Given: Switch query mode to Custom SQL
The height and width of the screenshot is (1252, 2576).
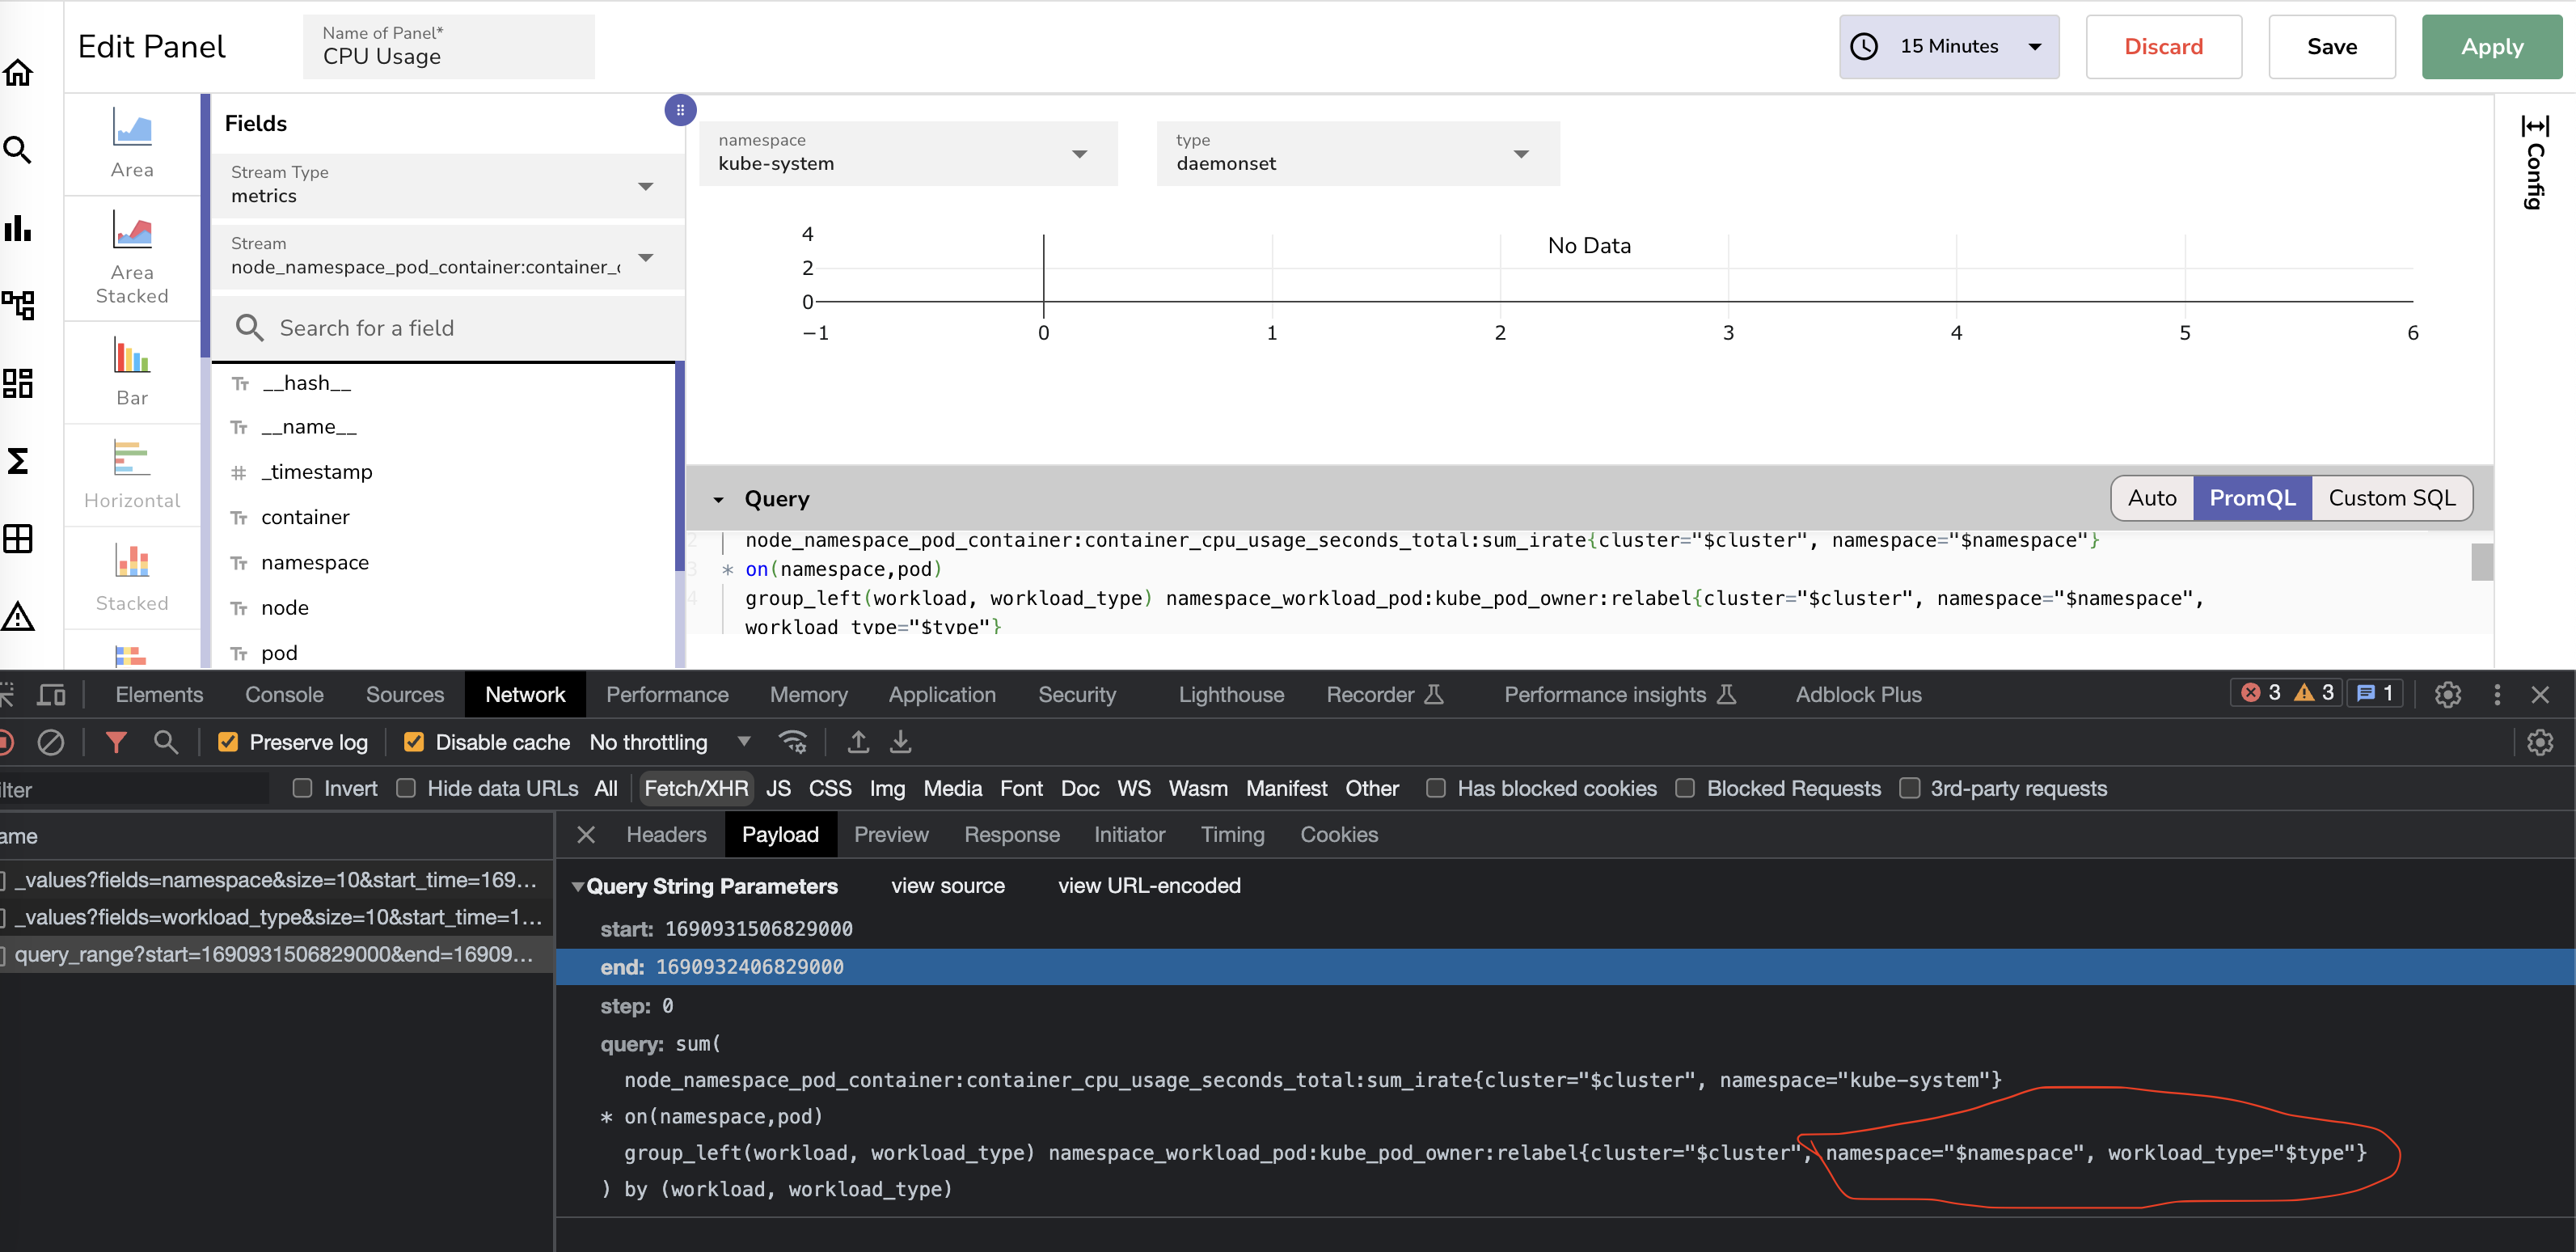Looking at the screenshot, I should [x=2392, y=498].
